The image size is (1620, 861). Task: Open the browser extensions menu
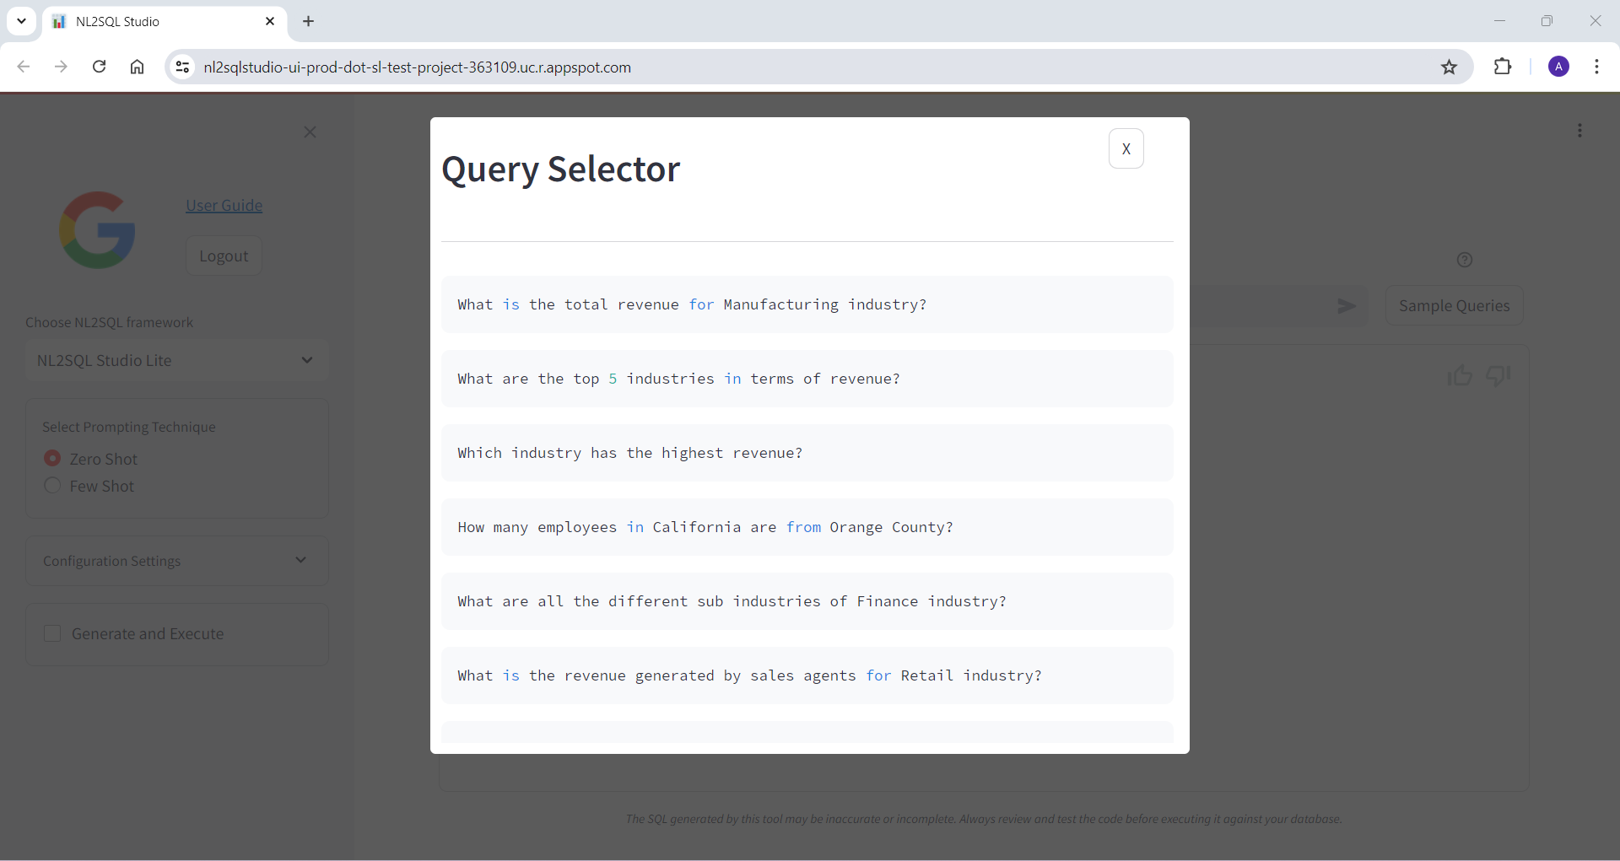1503,67
